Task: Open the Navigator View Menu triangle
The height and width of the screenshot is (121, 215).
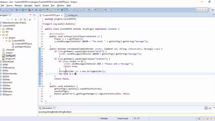Action: pos(35,19)
